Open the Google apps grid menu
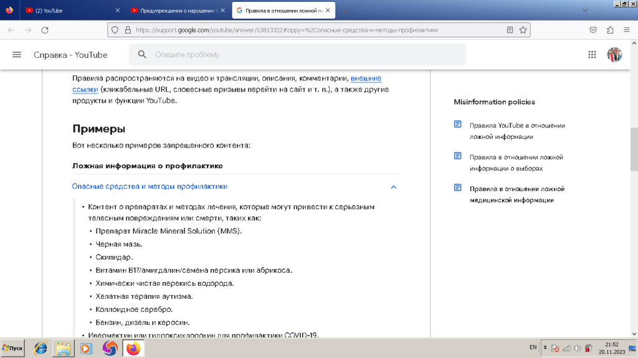 592,55
